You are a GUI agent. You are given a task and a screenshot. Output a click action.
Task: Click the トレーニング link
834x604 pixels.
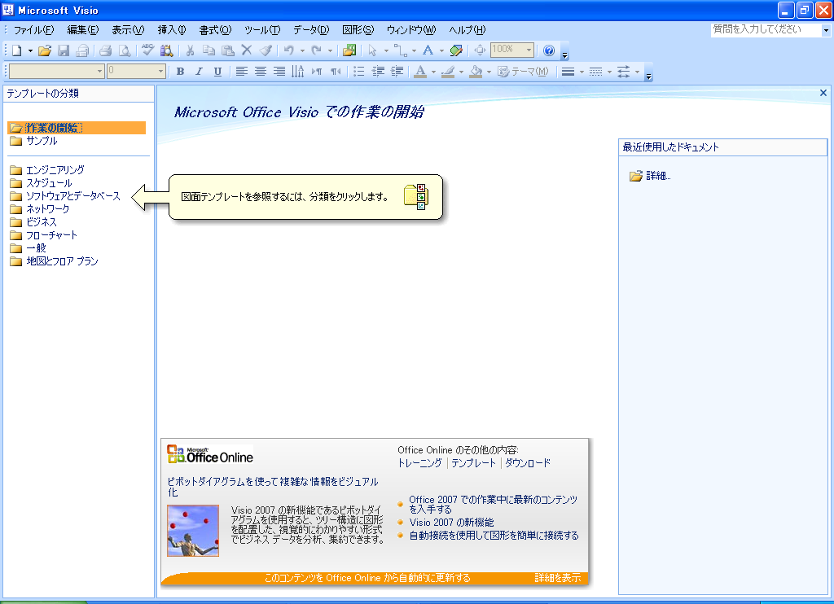419,463
